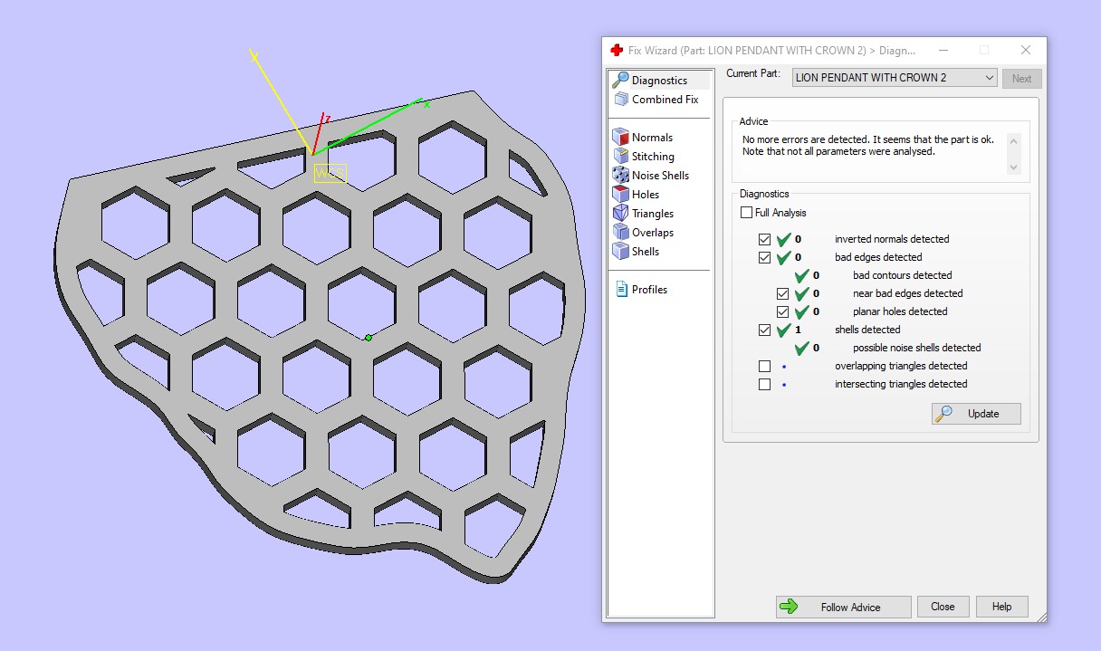Screen dimensions: 1101x651
Task: Click the Follow Advice button
Action: click(843, 607)
